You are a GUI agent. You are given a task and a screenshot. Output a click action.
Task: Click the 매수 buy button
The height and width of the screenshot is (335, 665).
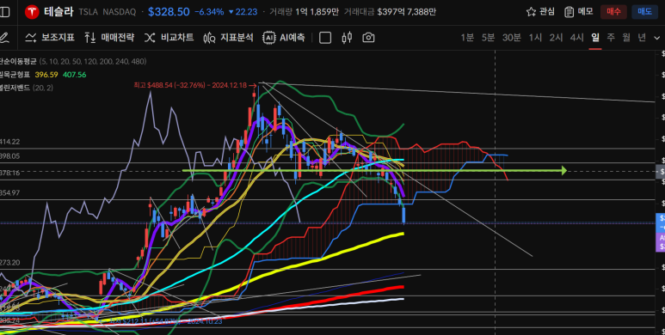point(613,12)
